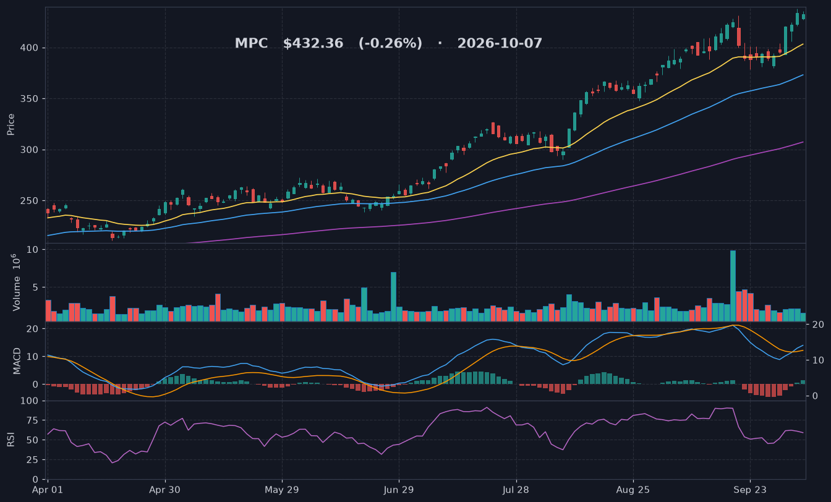Click the Volume axis label
831x502 pixels.
tap(17, 282)
